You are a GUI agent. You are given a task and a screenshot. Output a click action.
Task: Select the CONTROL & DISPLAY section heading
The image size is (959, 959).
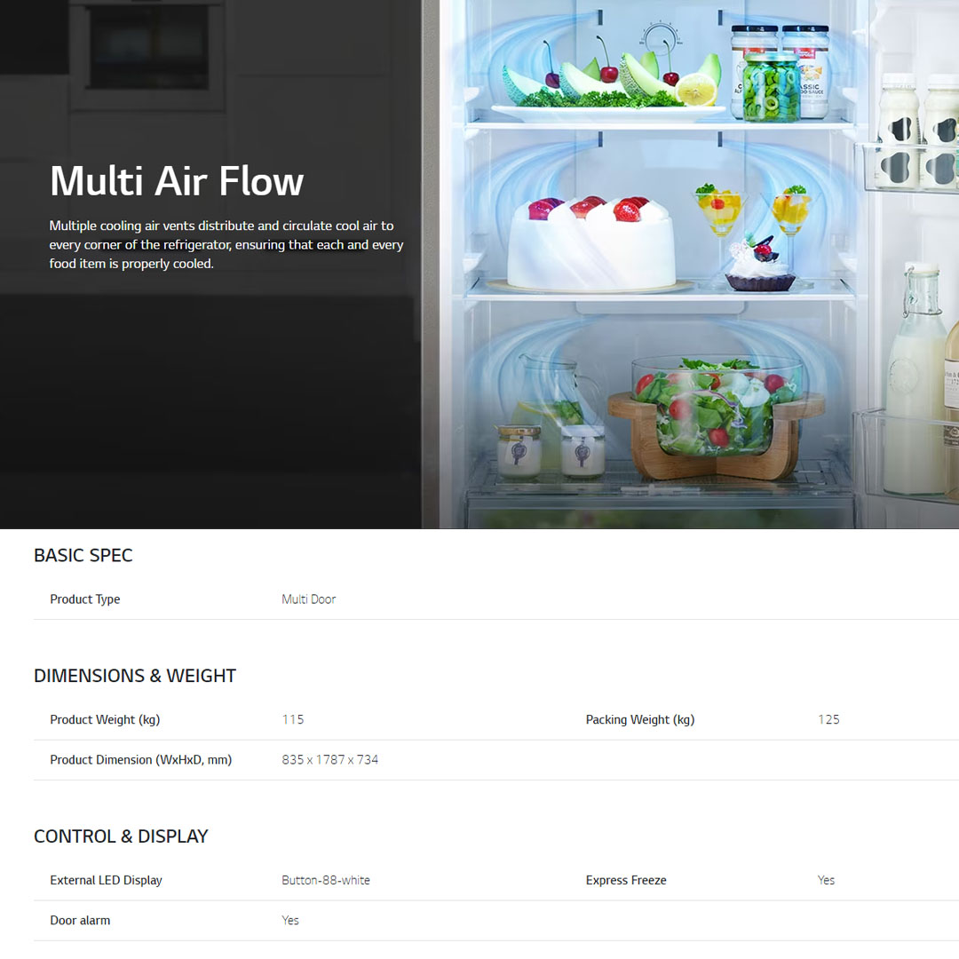coord(121,836)
